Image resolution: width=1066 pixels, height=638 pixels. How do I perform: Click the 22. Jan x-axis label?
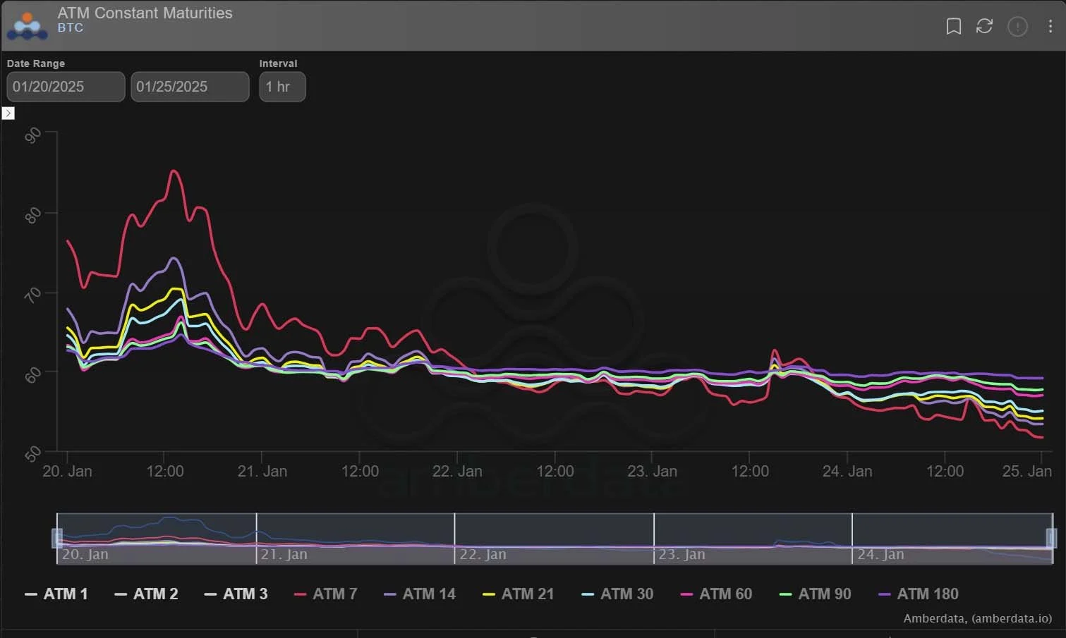click(457, 472)
